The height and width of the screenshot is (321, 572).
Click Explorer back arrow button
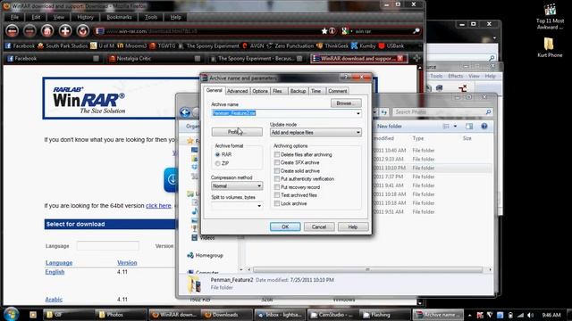[185, 112]
